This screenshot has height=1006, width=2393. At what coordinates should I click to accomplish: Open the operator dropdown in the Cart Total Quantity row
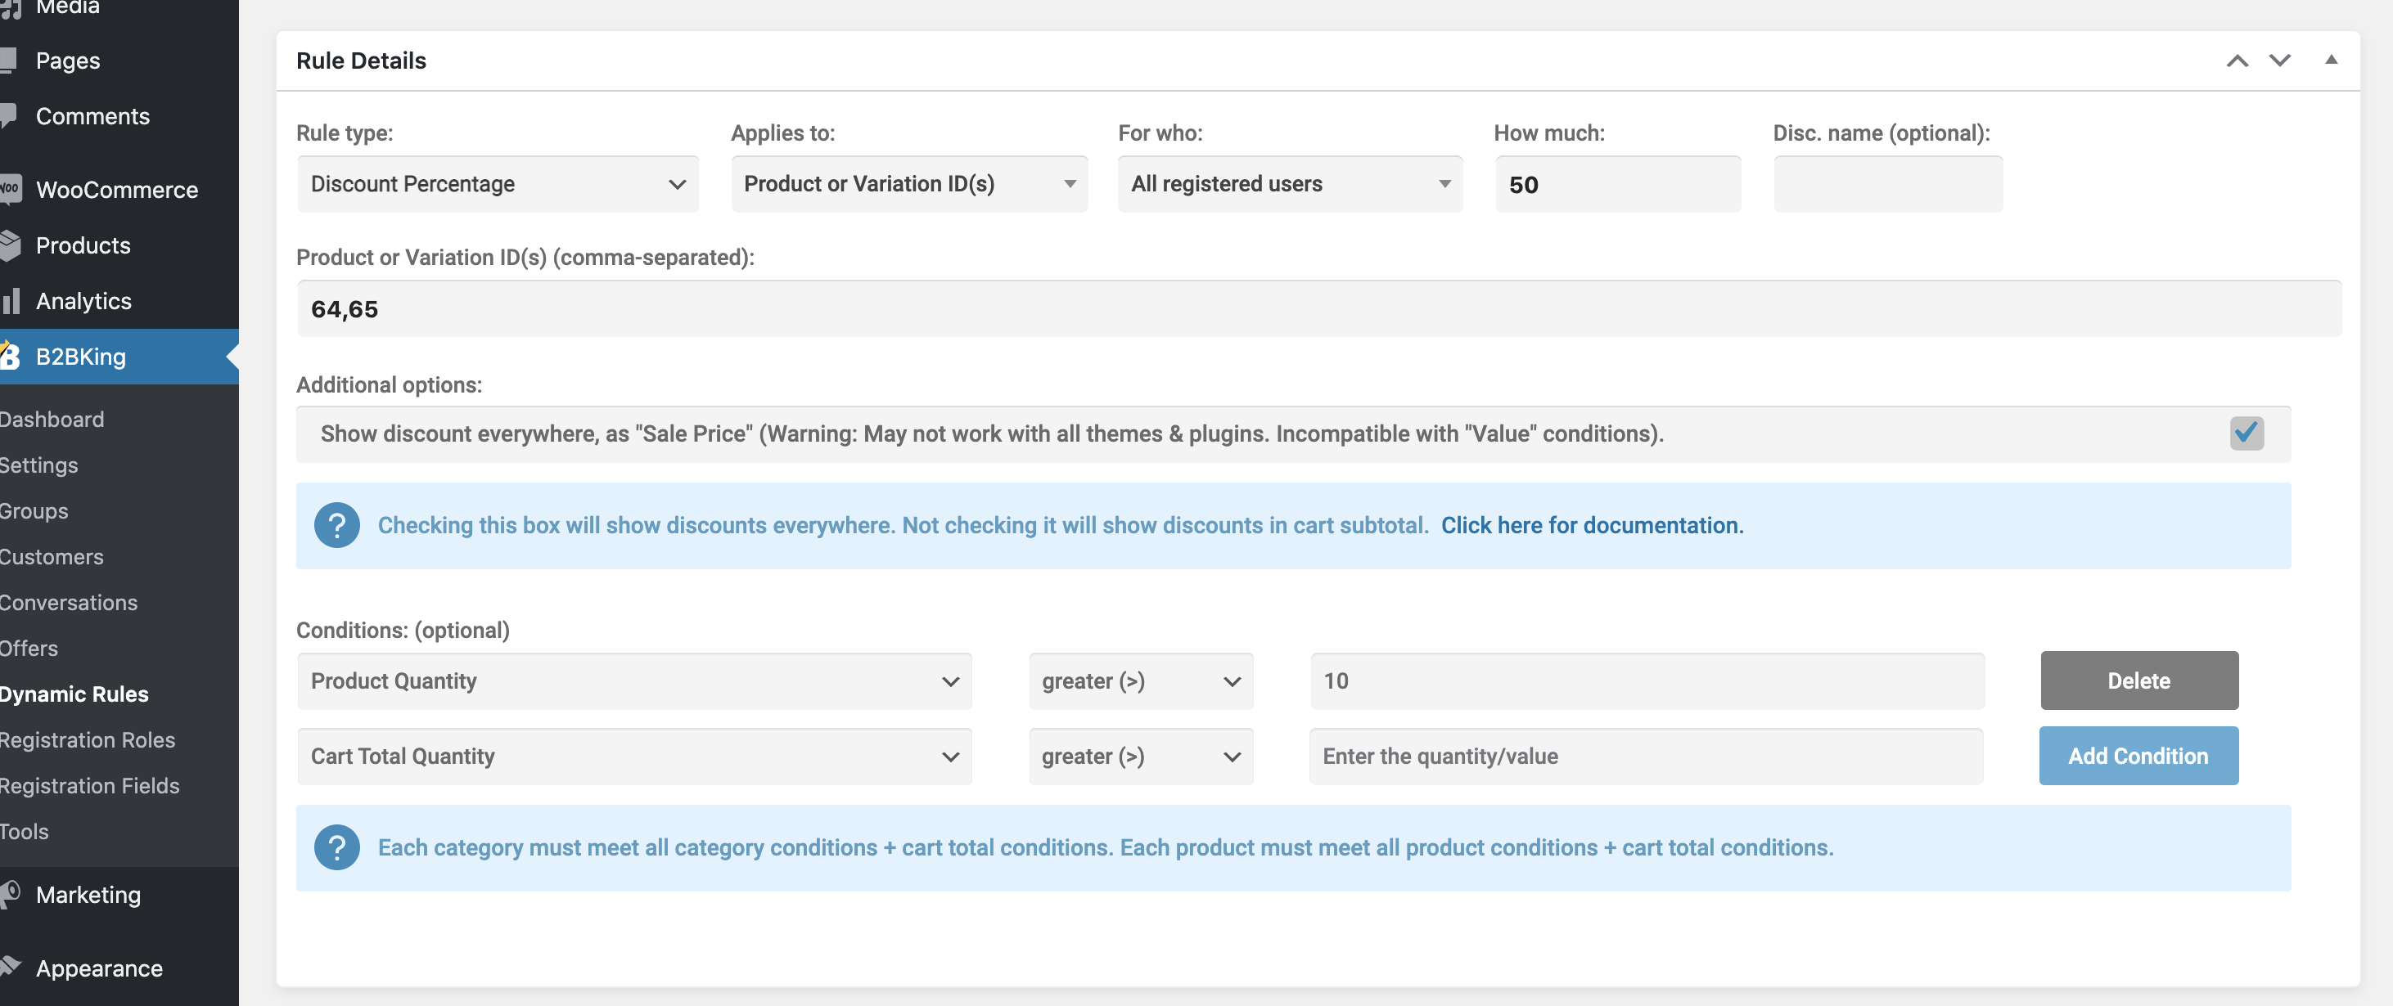click(1141, 757)
